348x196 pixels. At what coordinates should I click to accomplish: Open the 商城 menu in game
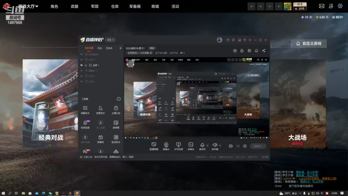[155, 7]
